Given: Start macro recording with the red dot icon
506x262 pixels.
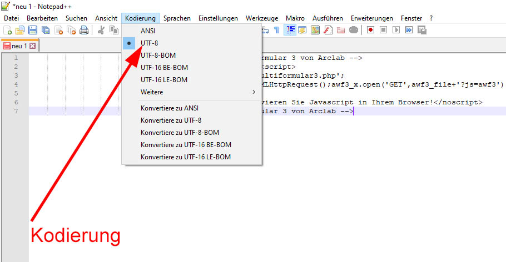Looking at the screenshot, I should click(370, 30).
